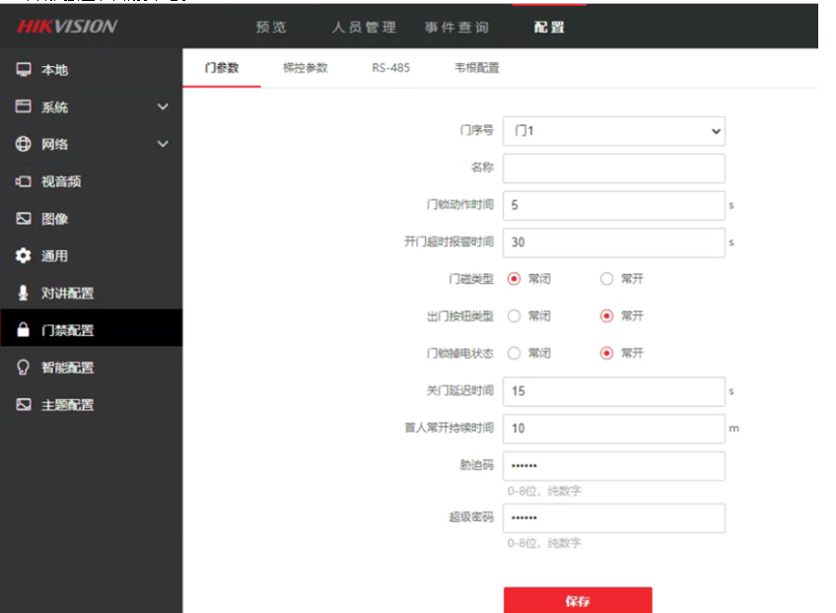The image size is (836, 613).
Task: Select 常开 for 门磁类型
Action: [607, 279]
